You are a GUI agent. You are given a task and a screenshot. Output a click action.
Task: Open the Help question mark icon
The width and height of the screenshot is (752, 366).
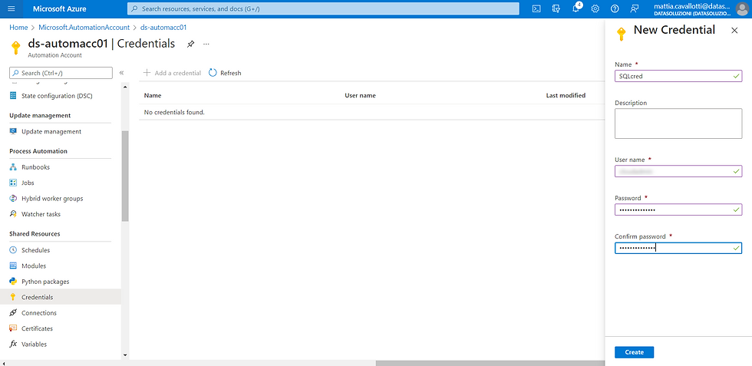(x=615, y=8)
